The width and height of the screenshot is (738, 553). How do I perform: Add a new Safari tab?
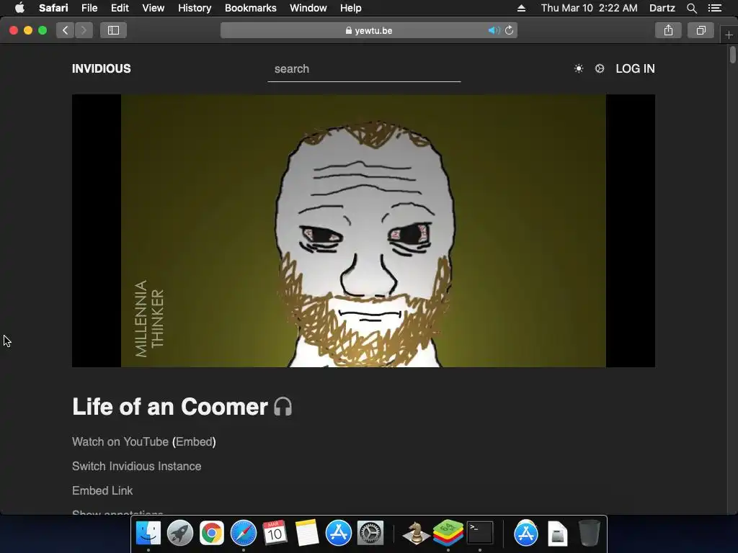pos(729,35)
